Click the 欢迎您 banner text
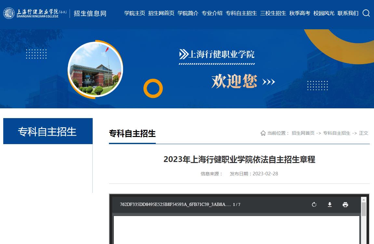This screenshot has width=374, height=244. pyautogui.click(x=234, y=81)
